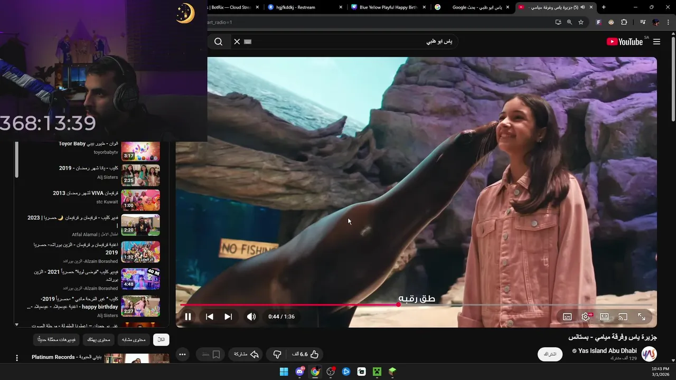Open a new browser tab
The image size is (676, 380).
[x=604, y=7]
